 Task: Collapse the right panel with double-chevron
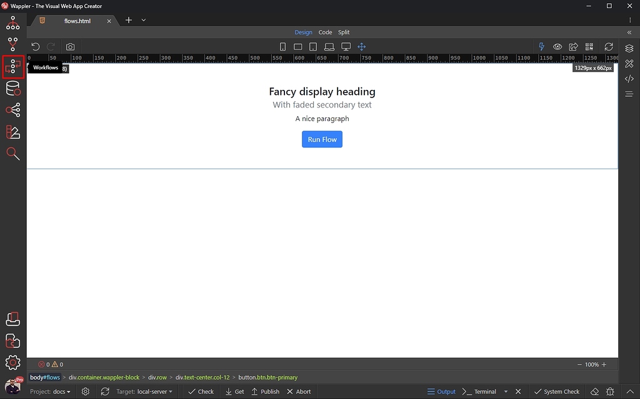629,32
